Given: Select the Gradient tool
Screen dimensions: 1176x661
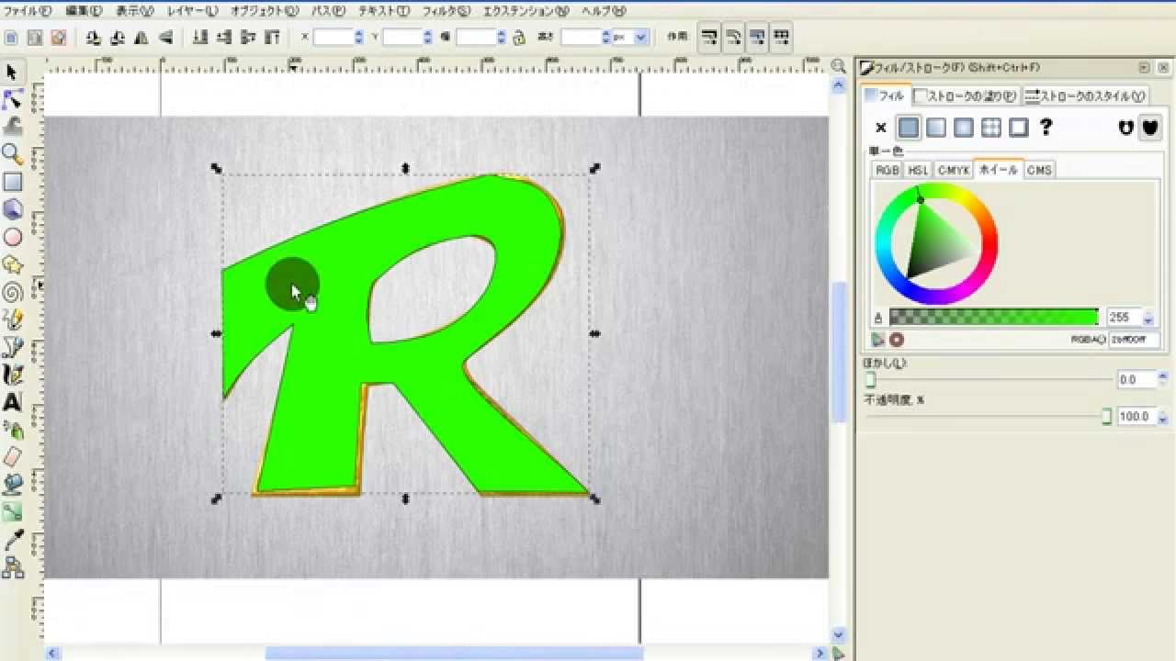Looking at the screenshot, I should point(12,512).
